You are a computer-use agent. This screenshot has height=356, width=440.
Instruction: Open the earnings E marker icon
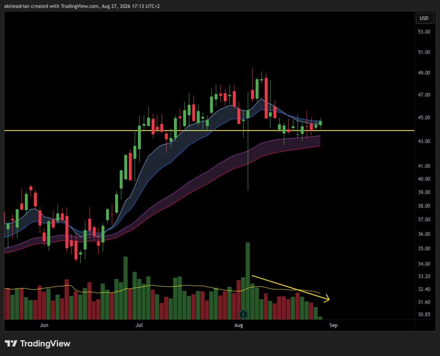pyautogui.click(x=243, y=314)
